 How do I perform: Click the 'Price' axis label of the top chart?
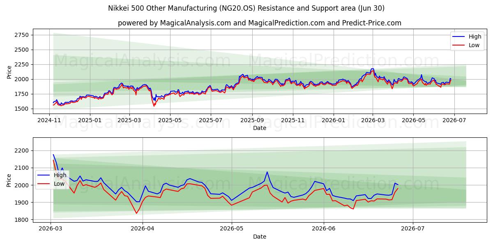[9, 72]
